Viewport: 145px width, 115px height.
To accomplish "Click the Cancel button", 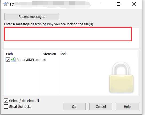I will [101, 106].
